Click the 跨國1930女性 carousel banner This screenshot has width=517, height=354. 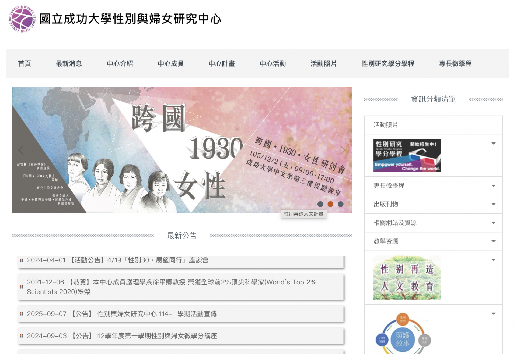pyautogui.click(x=182, y=150)
